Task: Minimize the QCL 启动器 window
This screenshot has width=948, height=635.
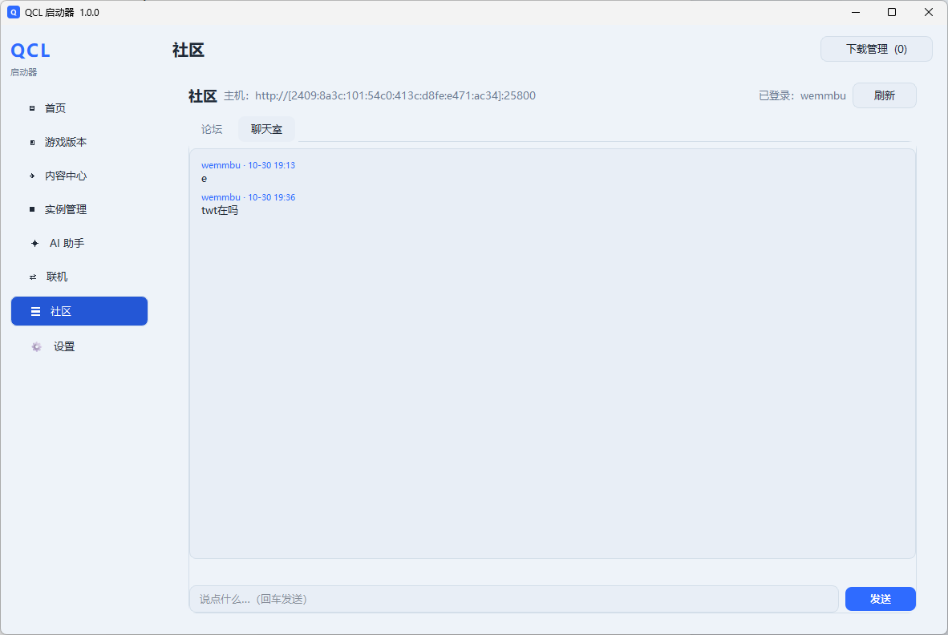Action: pos(856,12)
